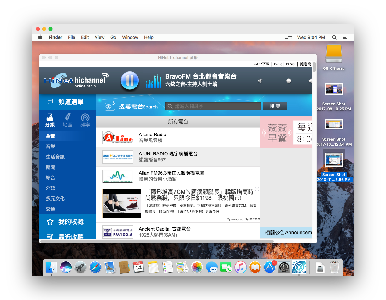Open 我的收藏 favorites section

[68, 222]
